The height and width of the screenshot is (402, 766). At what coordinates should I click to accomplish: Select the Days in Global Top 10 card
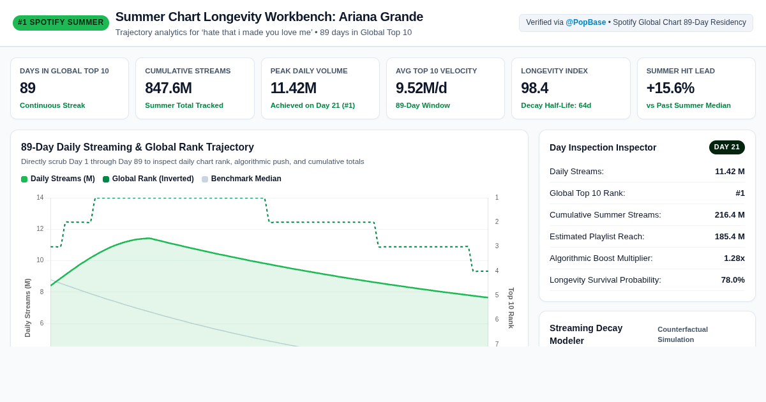(70, 89)
